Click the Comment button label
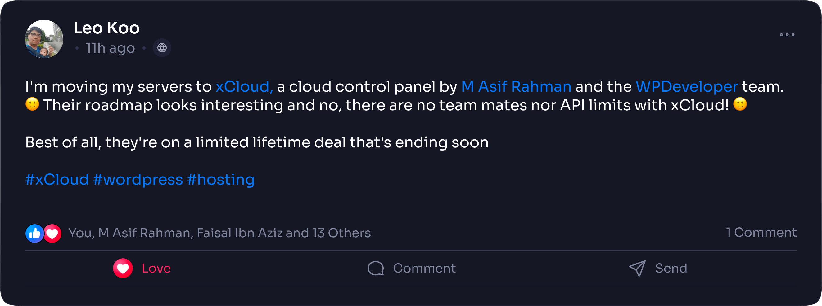 pos(424,269)
